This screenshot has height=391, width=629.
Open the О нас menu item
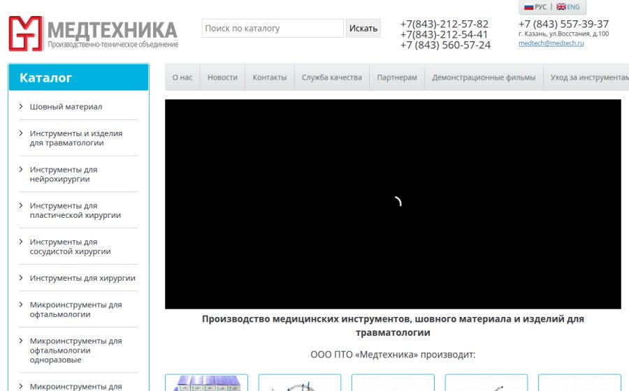(182, 78)
